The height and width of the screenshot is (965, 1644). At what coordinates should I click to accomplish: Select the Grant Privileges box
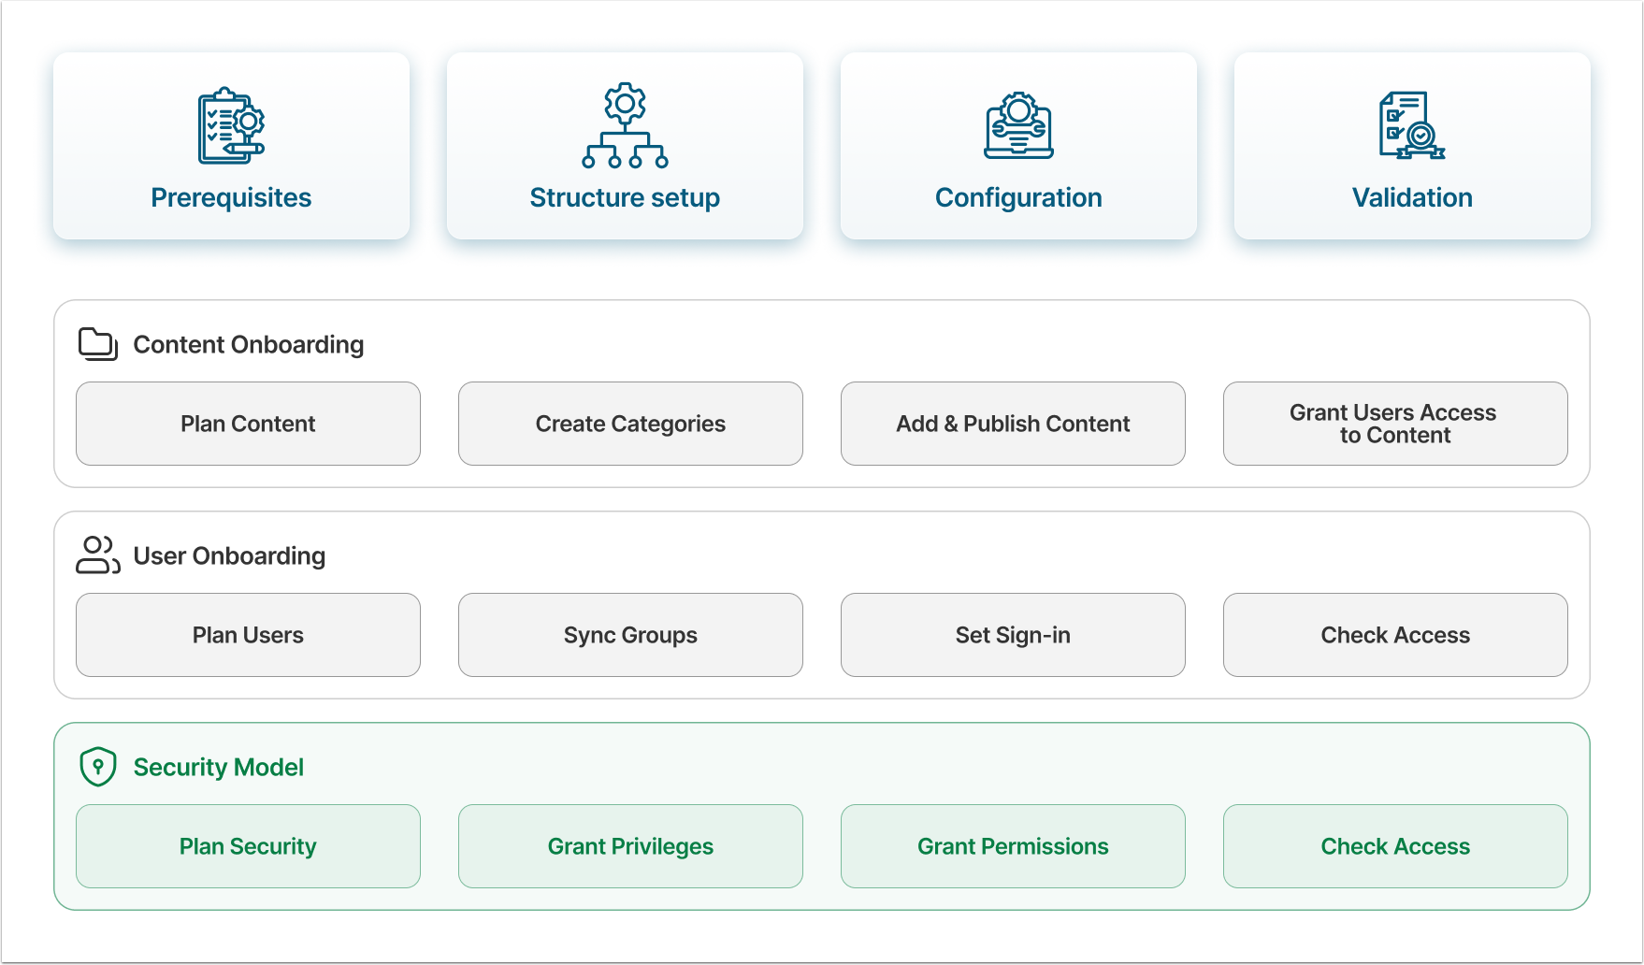630,846
